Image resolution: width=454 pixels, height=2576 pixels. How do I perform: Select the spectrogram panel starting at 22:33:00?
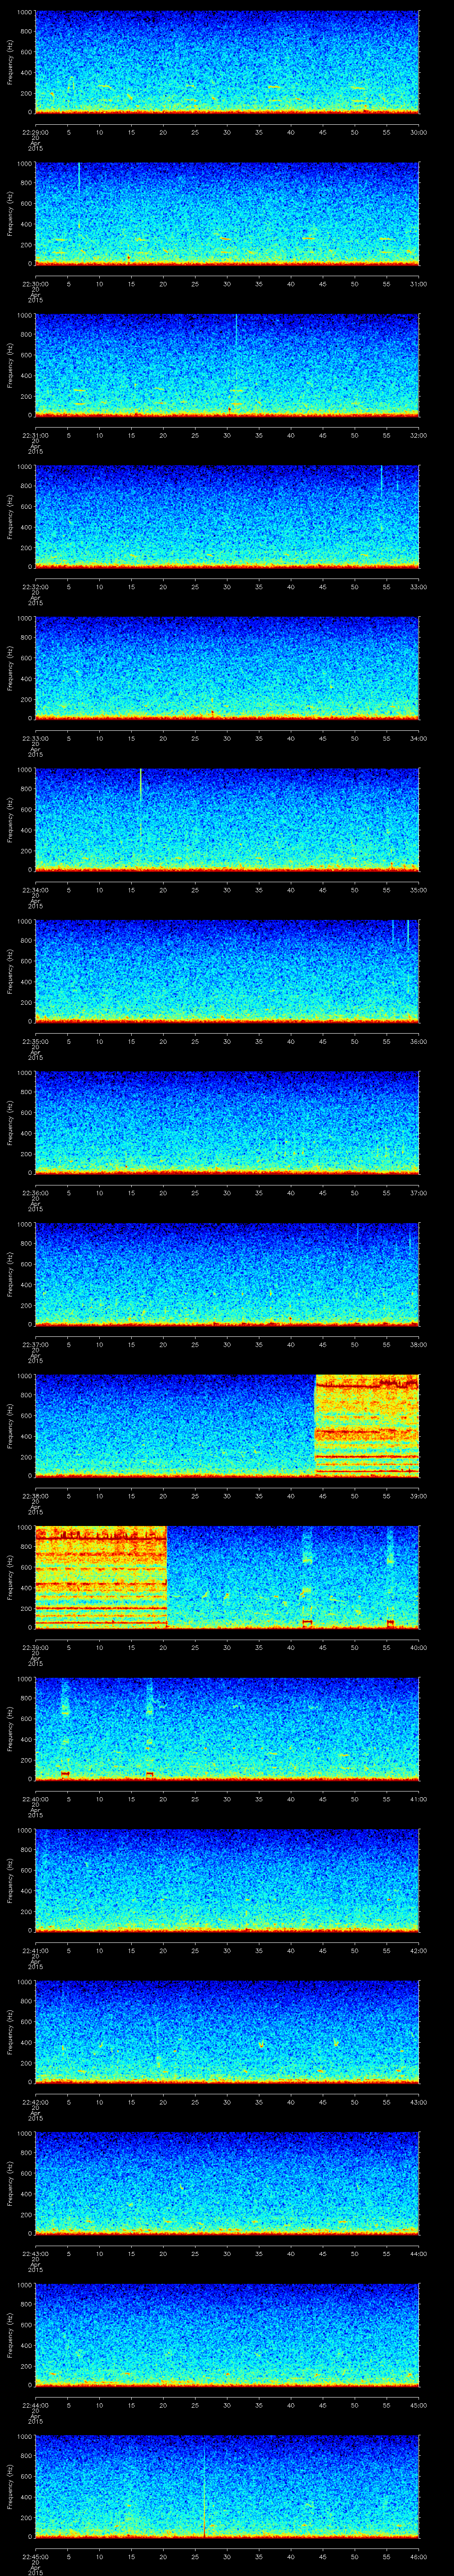tap(227, 668)
